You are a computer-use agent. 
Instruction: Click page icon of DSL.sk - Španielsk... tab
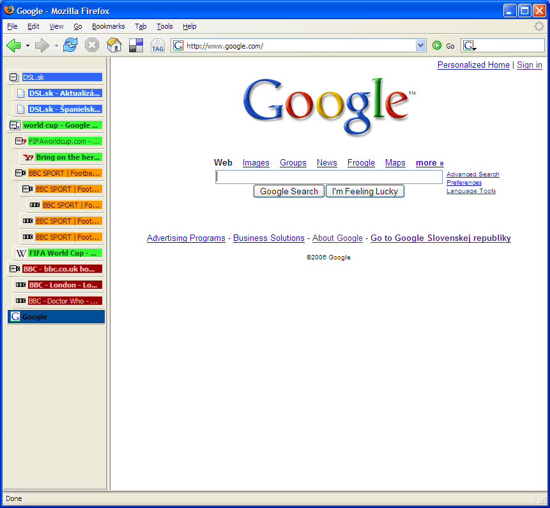pos(20,109)
